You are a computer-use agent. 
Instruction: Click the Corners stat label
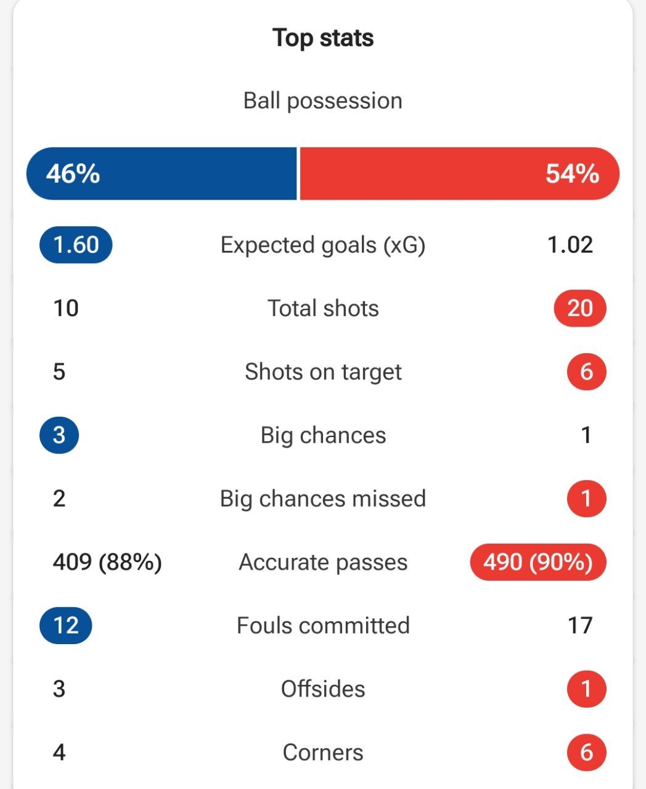coord(323,753)
